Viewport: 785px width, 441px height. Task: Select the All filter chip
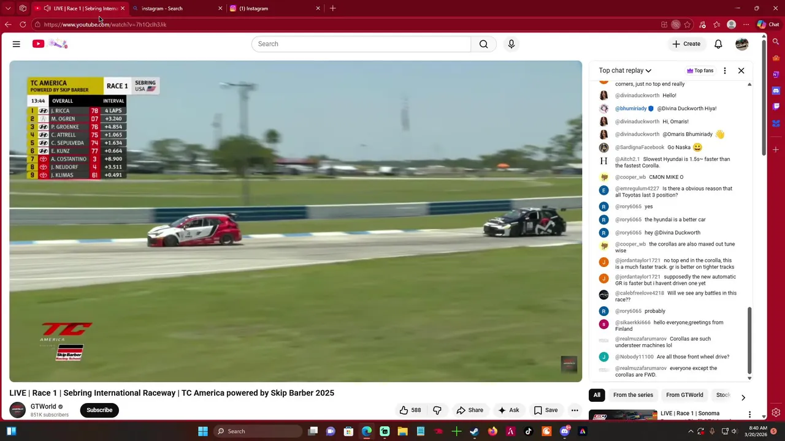coord(597,395)
